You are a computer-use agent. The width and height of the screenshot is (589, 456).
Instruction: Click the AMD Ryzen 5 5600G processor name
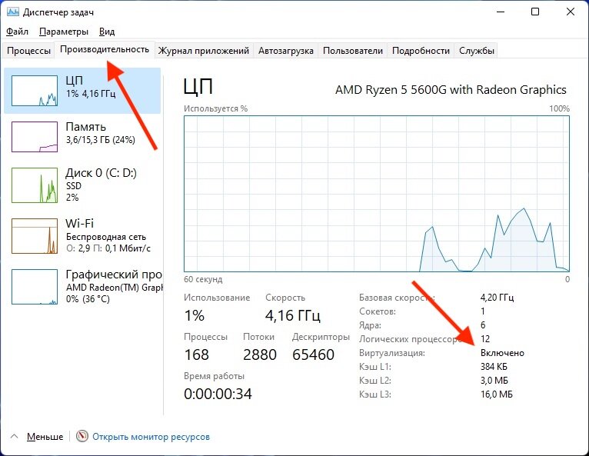pos(451,90)
